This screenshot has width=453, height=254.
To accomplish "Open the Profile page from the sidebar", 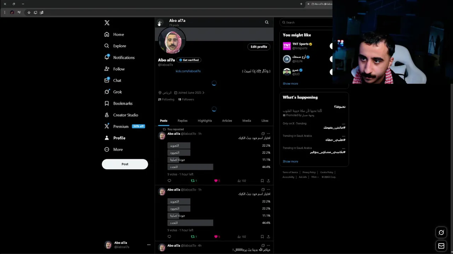I will tap(115, 138).
